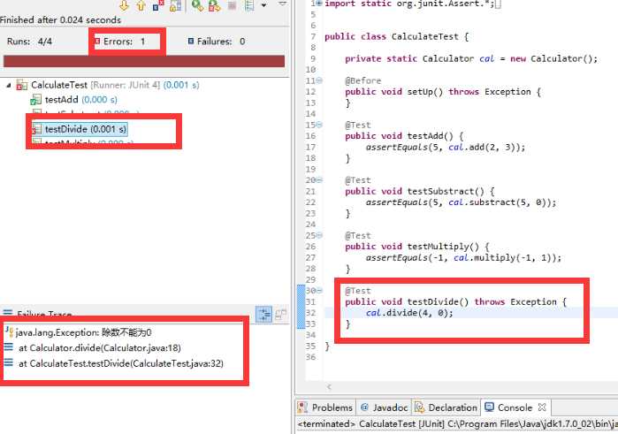Click the Declaration tab icon
618x434 pixels.
419,407
